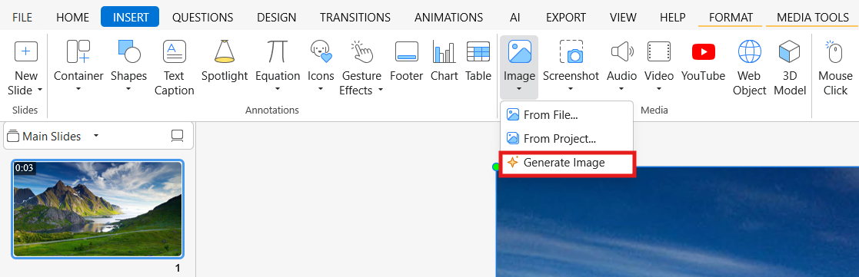Image resolution: width=859 pixels, height=277 pixels.
Task: Click the Icons button icon
Action: (321, 52)
